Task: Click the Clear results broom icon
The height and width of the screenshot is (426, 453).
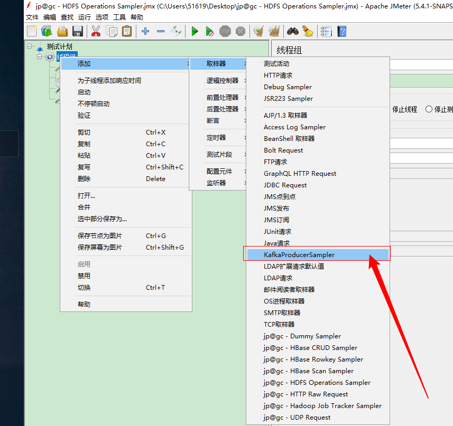Action: [258, 31]
